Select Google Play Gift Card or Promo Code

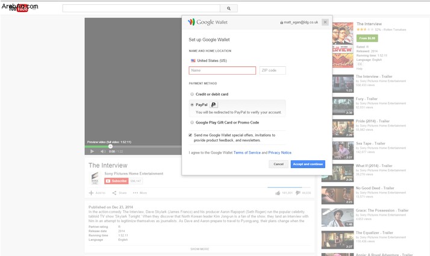pyautogui.click(x=192, y=122)
